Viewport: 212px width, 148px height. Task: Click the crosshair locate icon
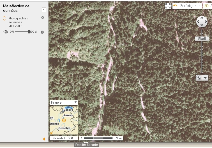click(205, 78)
